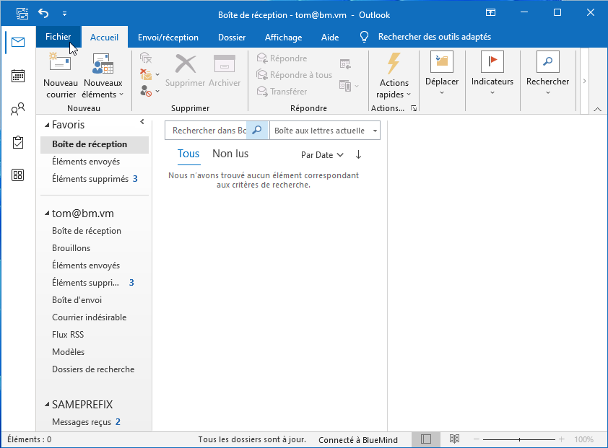Click the undo arrow in title bar

43,13
